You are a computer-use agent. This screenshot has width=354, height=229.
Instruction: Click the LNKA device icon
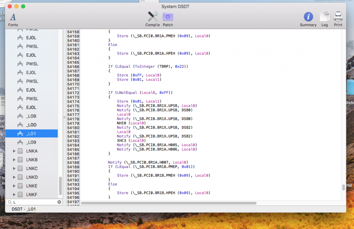point(20,151)
